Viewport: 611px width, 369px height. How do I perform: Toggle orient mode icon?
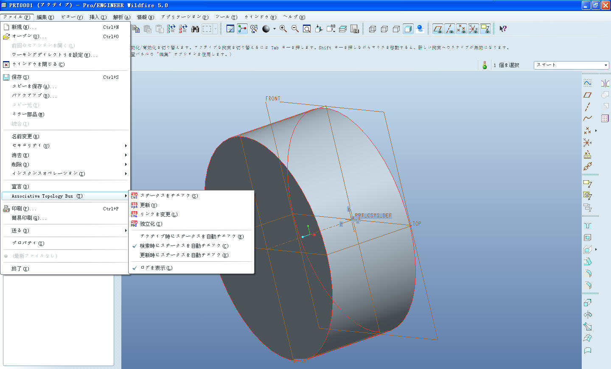point(254,29)
